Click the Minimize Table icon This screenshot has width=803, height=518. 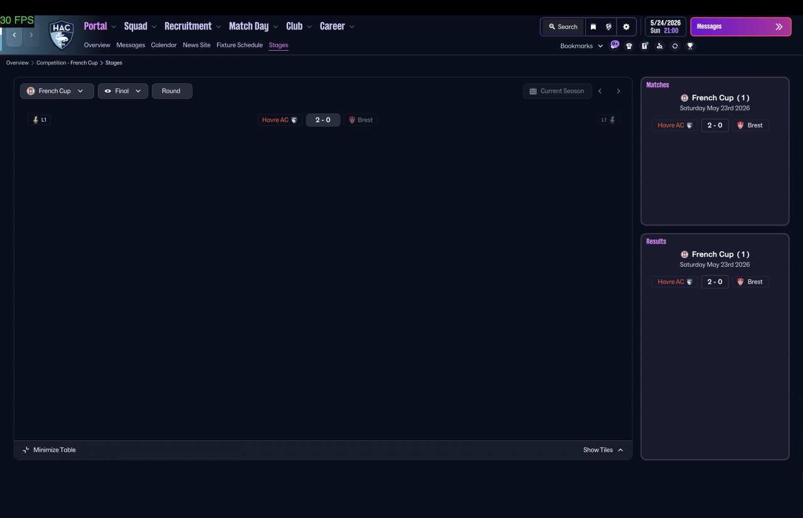(26, 450)
